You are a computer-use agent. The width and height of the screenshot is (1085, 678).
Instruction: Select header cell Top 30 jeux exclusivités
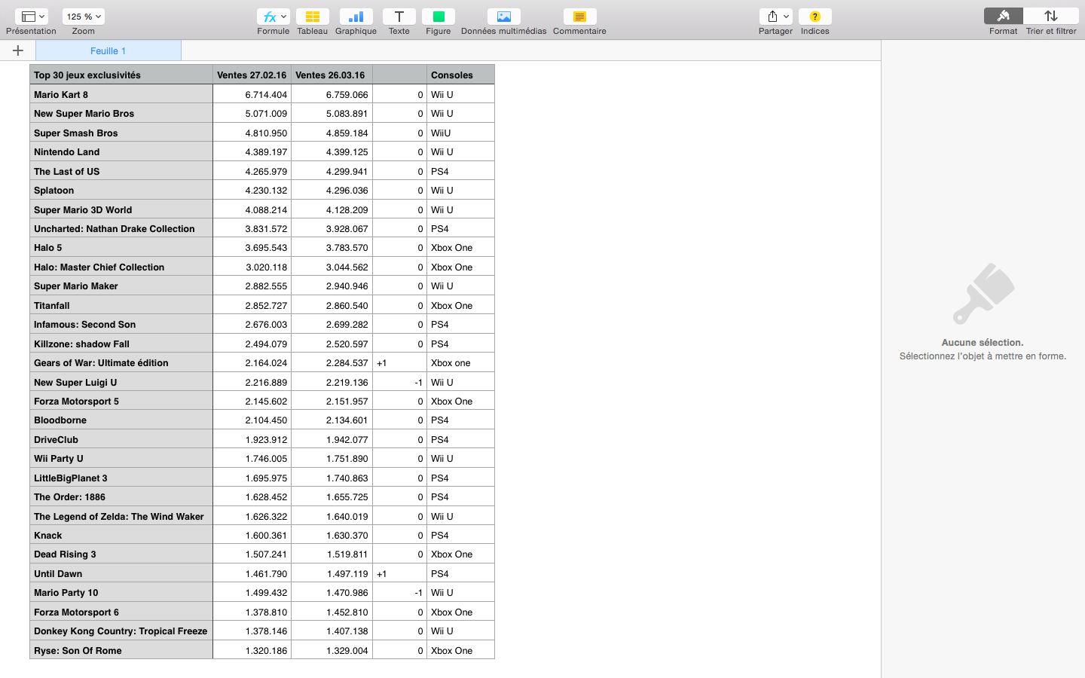tap(121, 75)
